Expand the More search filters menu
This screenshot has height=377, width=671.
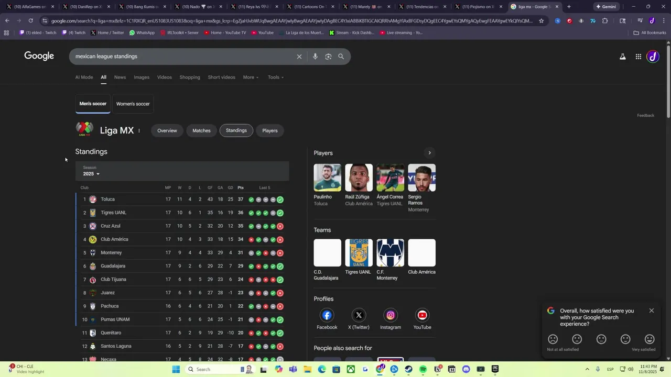251,77
